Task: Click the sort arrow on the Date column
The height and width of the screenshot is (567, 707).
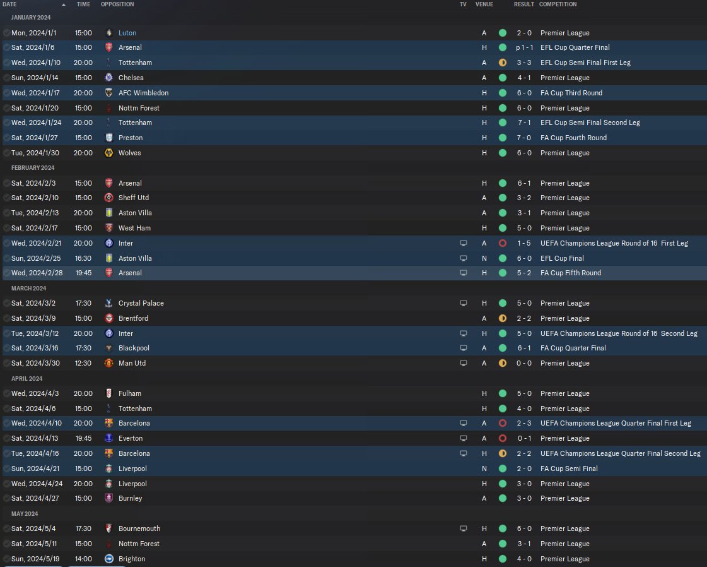Action: [64, 4]
